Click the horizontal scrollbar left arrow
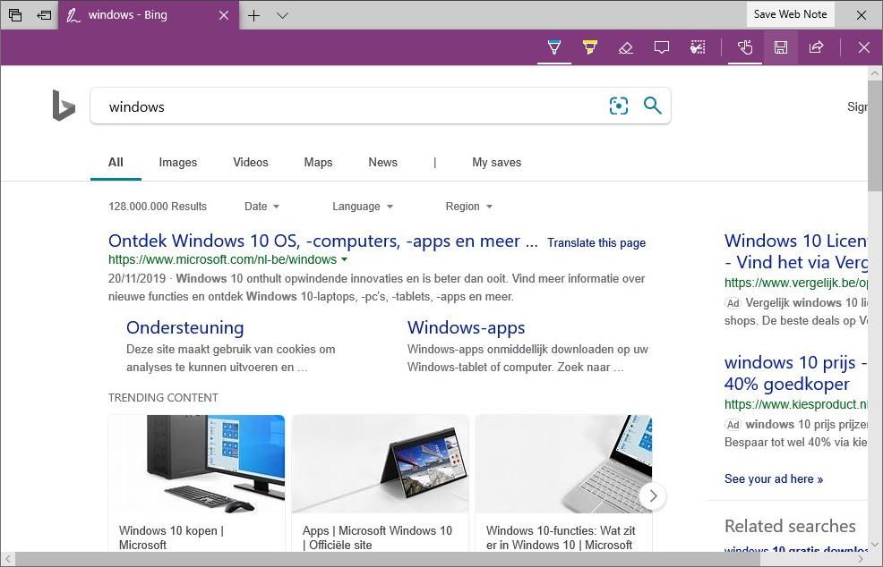 [x=8, y=559]
